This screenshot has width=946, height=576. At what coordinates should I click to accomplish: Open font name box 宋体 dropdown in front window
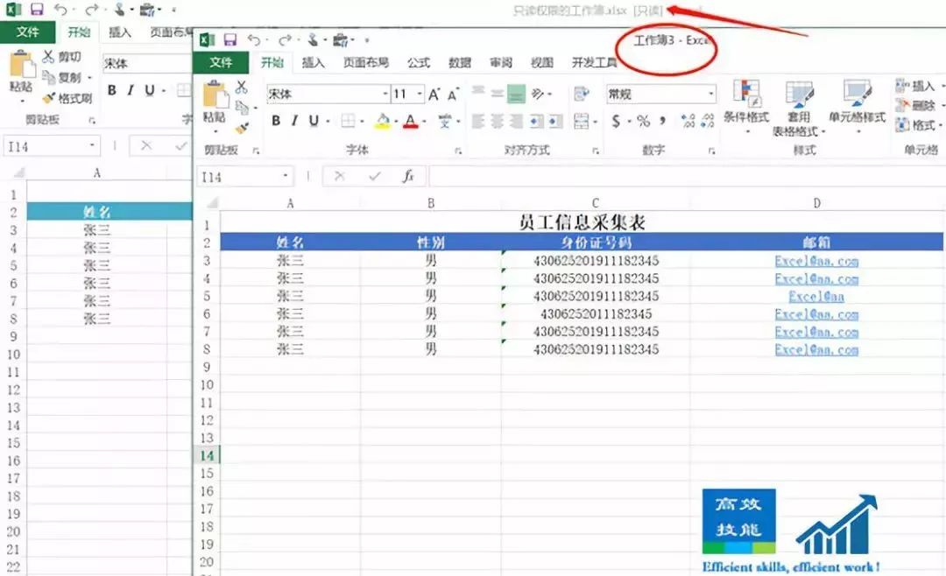coord(385,94)
